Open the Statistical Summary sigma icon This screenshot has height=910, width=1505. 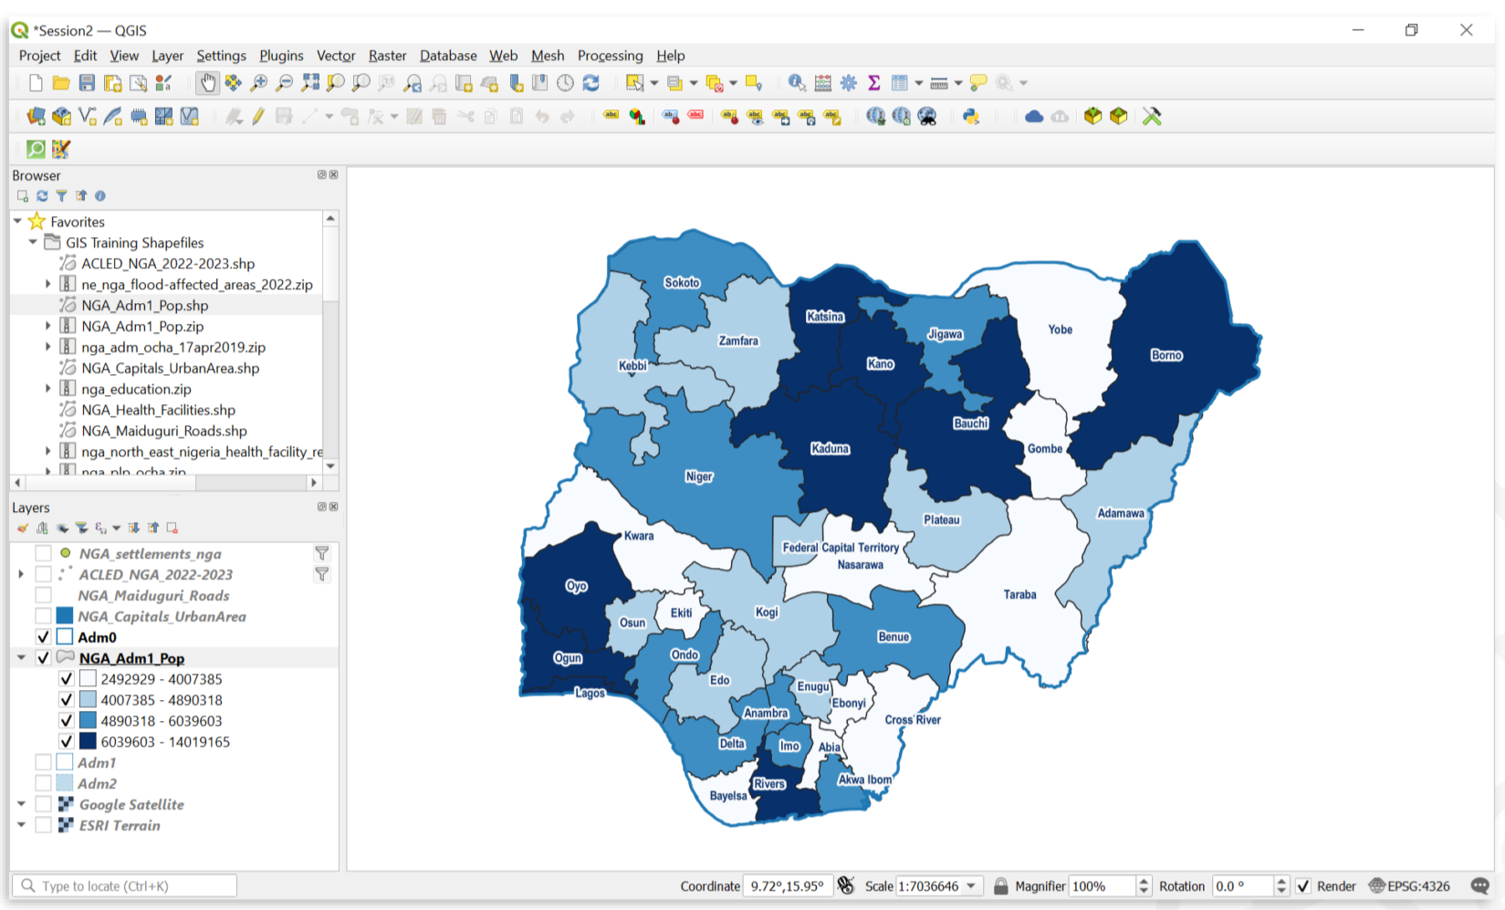tap(873, 83)
